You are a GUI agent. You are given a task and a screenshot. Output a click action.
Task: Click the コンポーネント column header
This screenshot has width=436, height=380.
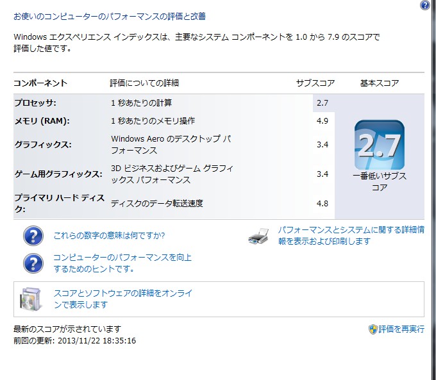pos(40,83)
